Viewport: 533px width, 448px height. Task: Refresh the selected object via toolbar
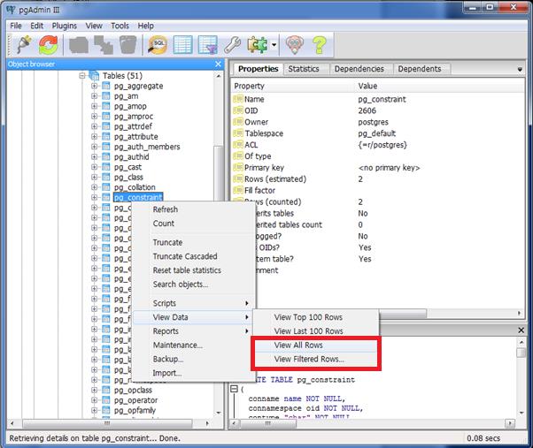(49, 44)
